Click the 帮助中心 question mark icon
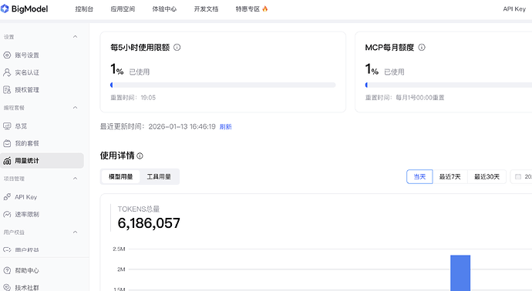The width and height of the screenshot is (532, 291). (x=7, y=270)
